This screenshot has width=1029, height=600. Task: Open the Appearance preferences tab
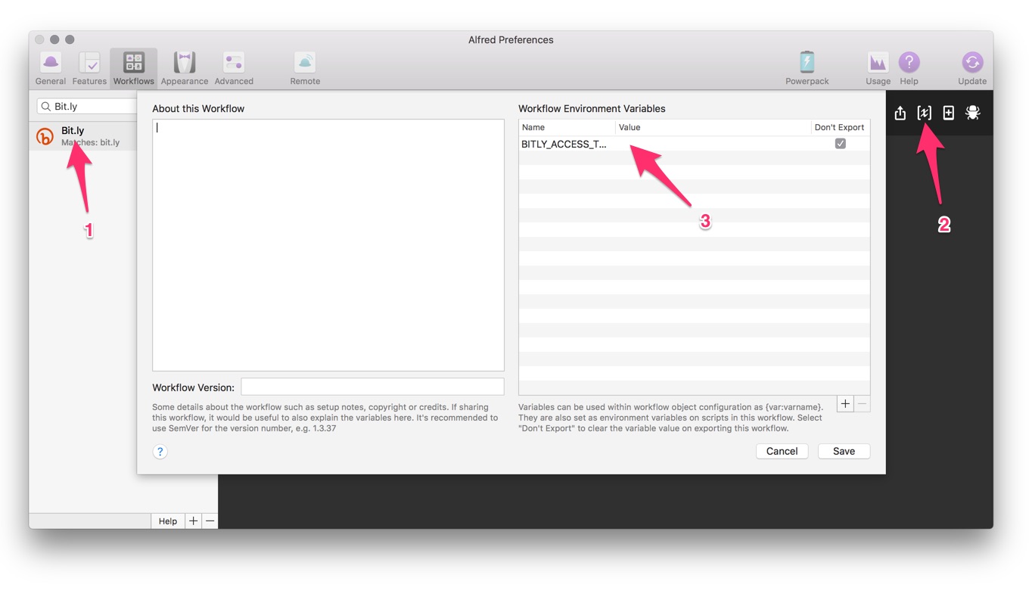coord(185,69)
